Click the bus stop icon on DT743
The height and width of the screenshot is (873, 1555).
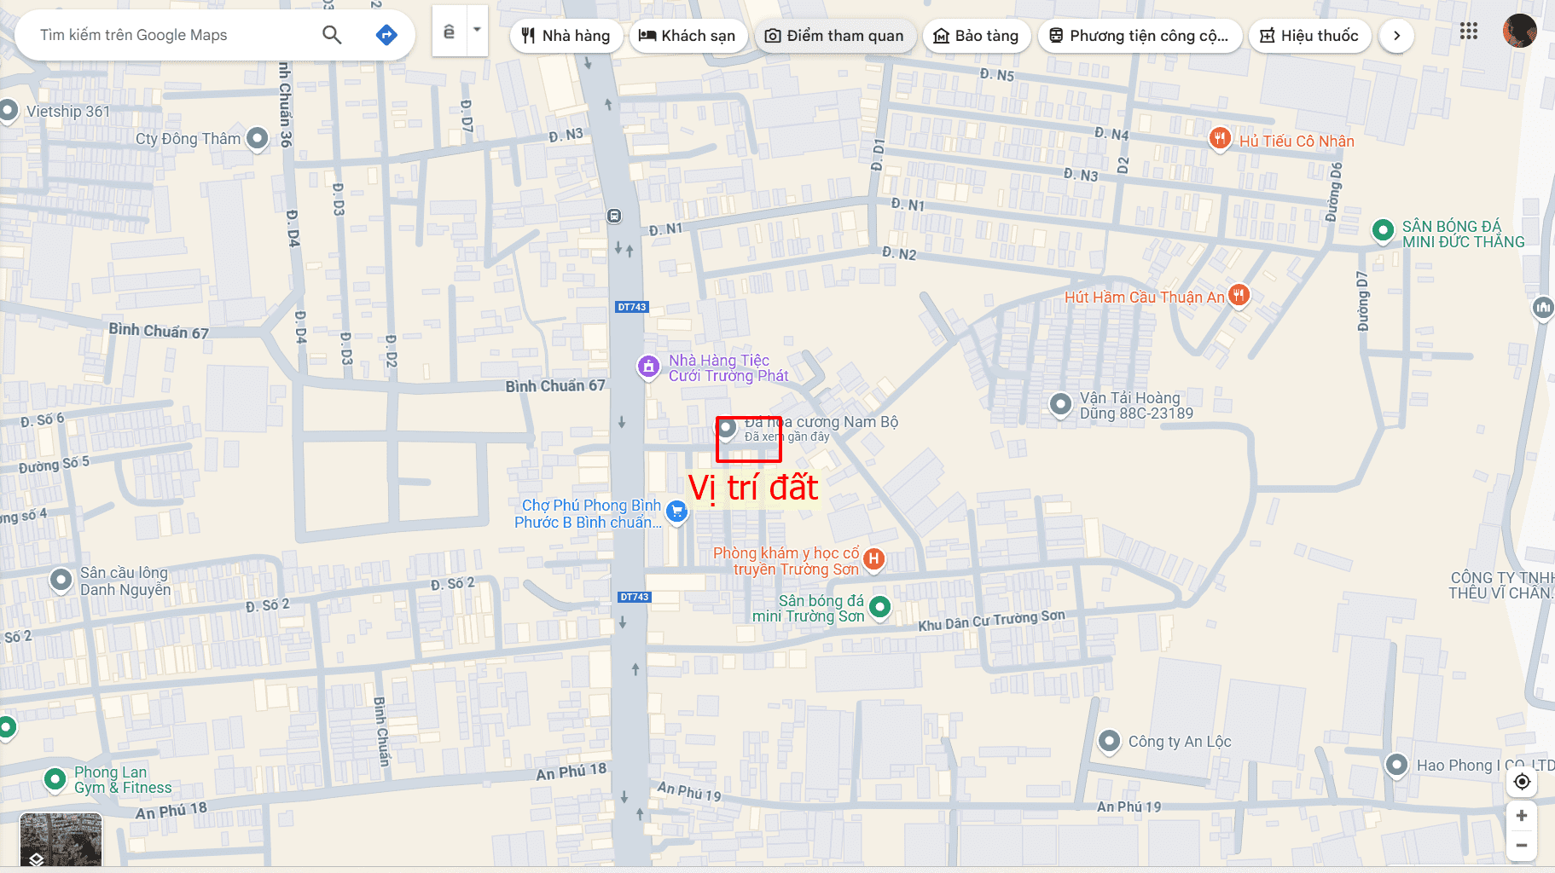click(x=614, y=216)
